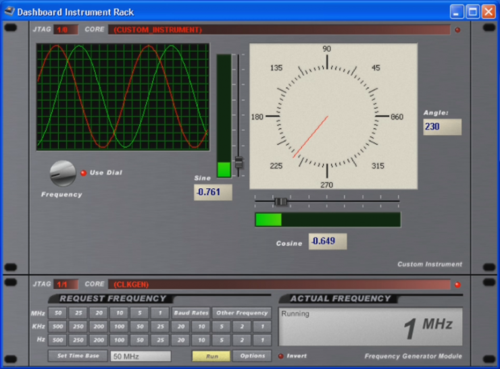Click the Angle value field showing 230
Screen dimensions: 500x369
[442, 127]
